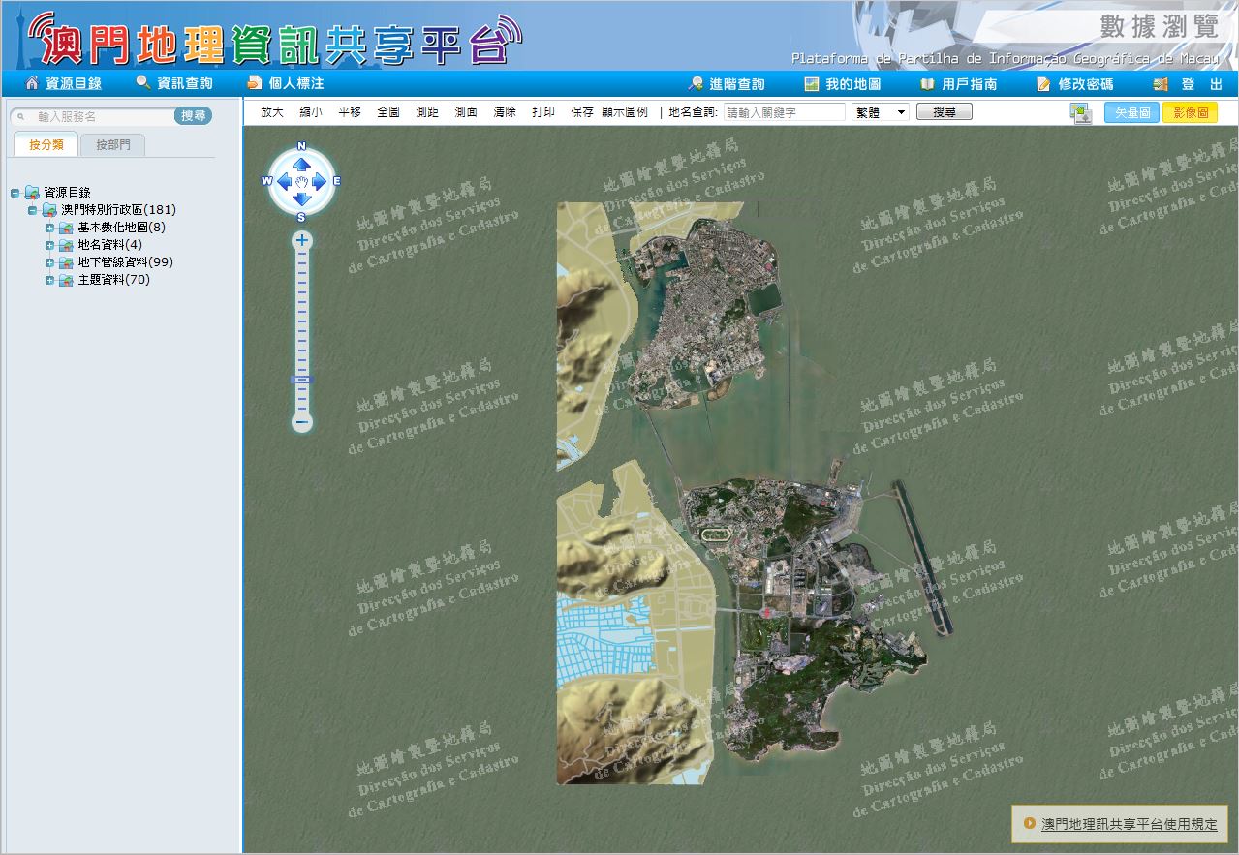Collapse the 澳門特別行政區(181) tree node
Viewport: 1239px width, 855px height.
tap(32, 210)
